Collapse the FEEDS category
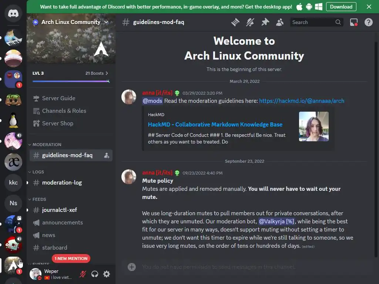The image size is (379, 284). [37, 199]
